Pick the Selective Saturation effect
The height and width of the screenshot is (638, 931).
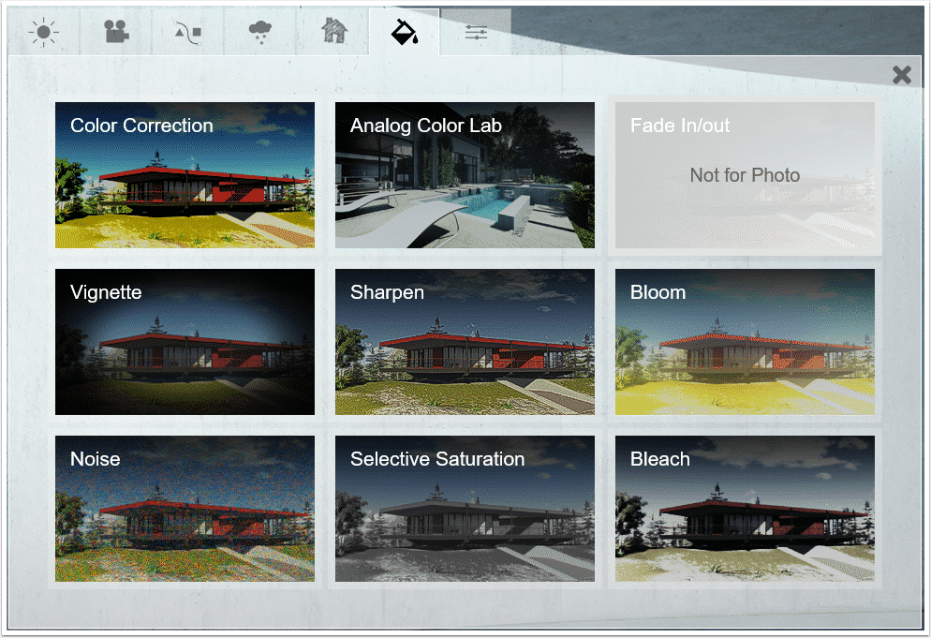click(x=465, y=509)
